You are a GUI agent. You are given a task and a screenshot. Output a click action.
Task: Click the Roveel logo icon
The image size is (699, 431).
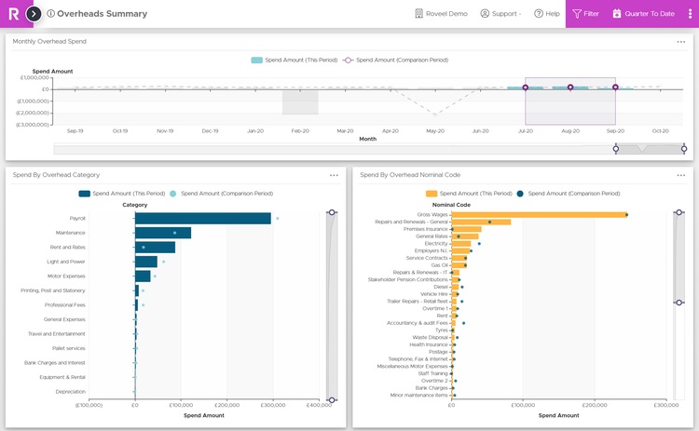point(13,14)
